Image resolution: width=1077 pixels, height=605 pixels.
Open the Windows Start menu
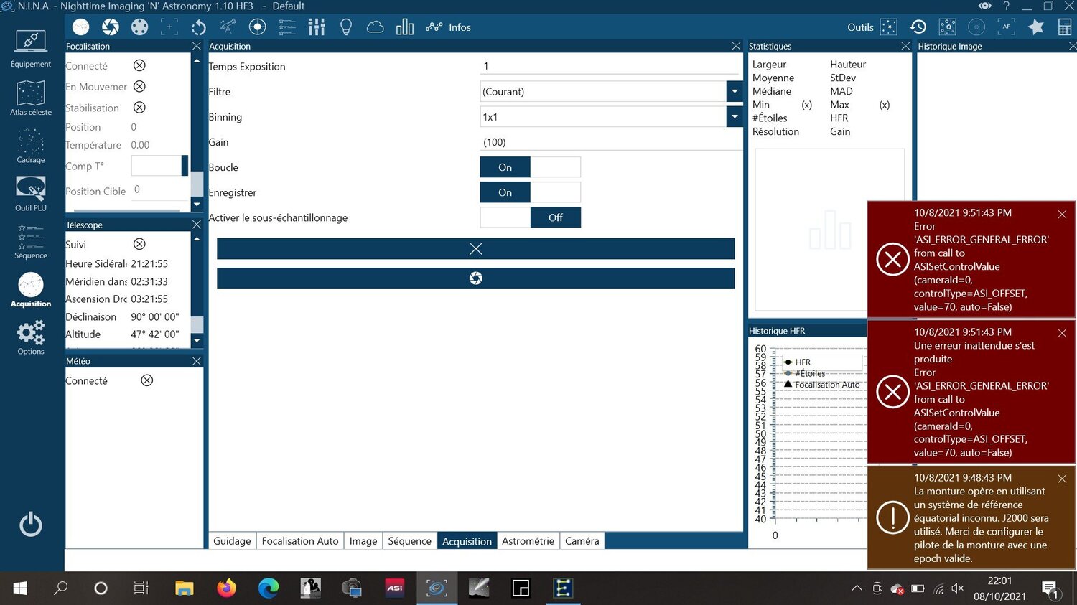coord(20,588)
